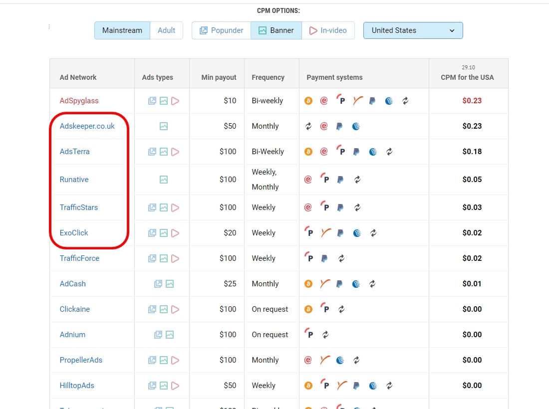Click the ePayments icon in AdSpyglass row
549x409 pixels.
(x=324, y=101)
